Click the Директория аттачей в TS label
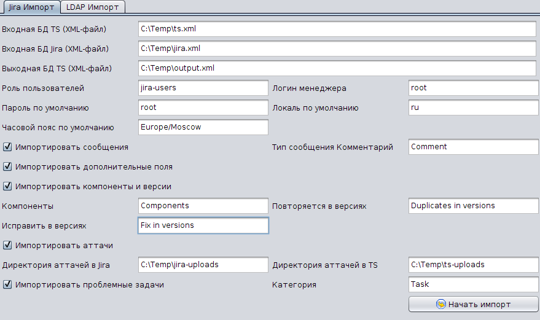The height and width of the screenshot is (320, 540). coord(325,265)
